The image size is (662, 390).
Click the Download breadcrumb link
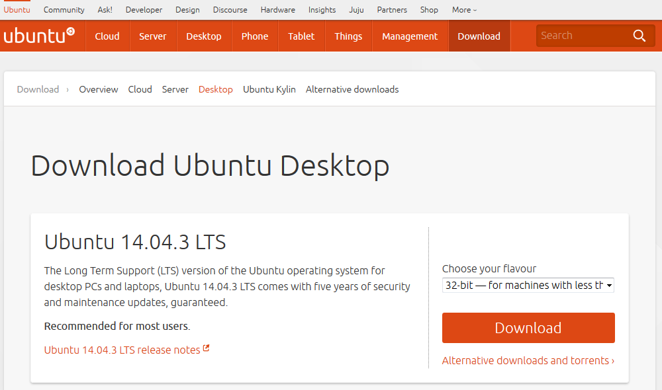38,89
